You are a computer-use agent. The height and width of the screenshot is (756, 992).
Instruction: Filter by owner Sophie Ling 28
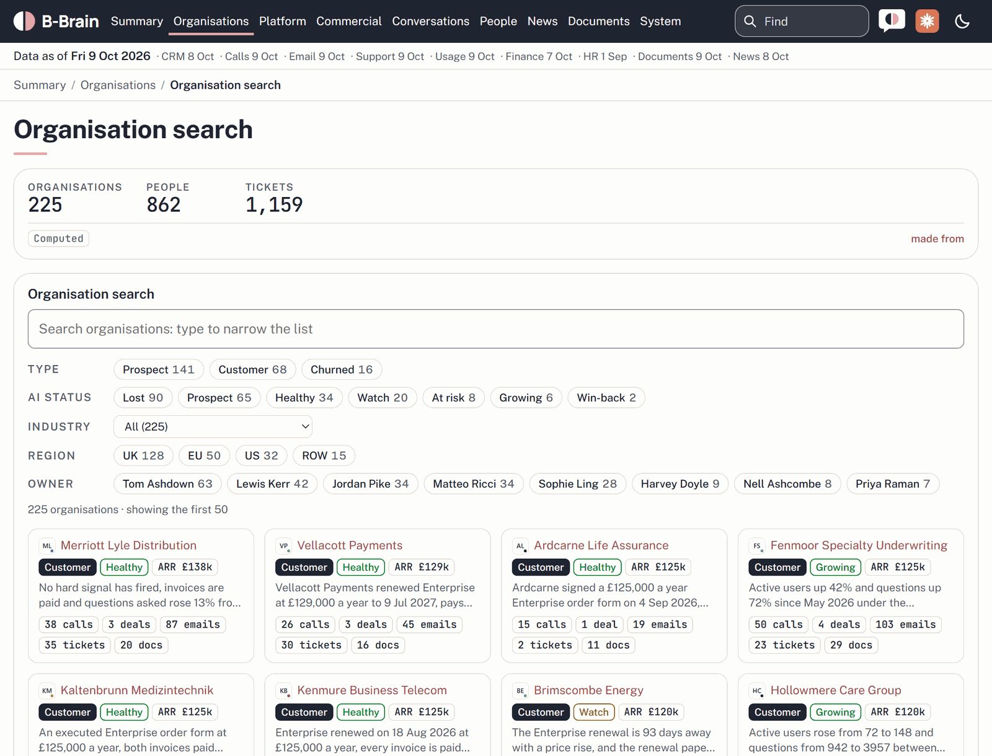[578, 484]
